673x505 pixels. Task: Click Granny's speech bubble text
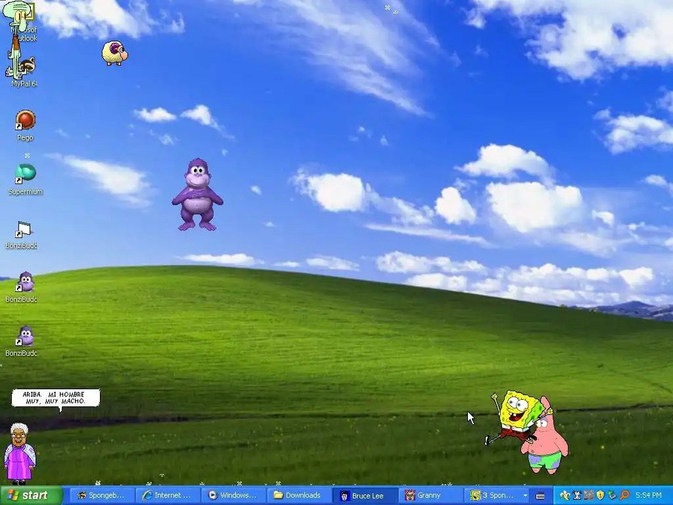tap(55, 398)
